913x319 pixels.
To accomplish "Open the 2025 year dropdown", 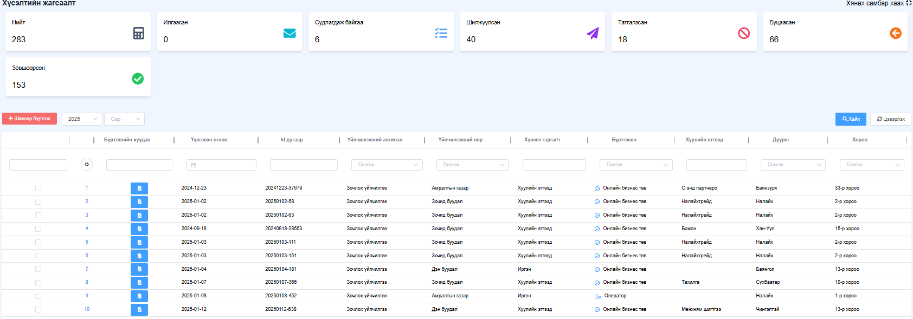I will [81, 119].
